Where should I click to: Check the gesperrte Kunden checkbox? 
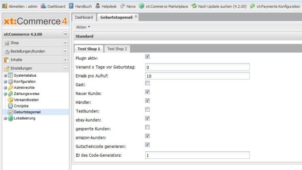tap(147, 127)
